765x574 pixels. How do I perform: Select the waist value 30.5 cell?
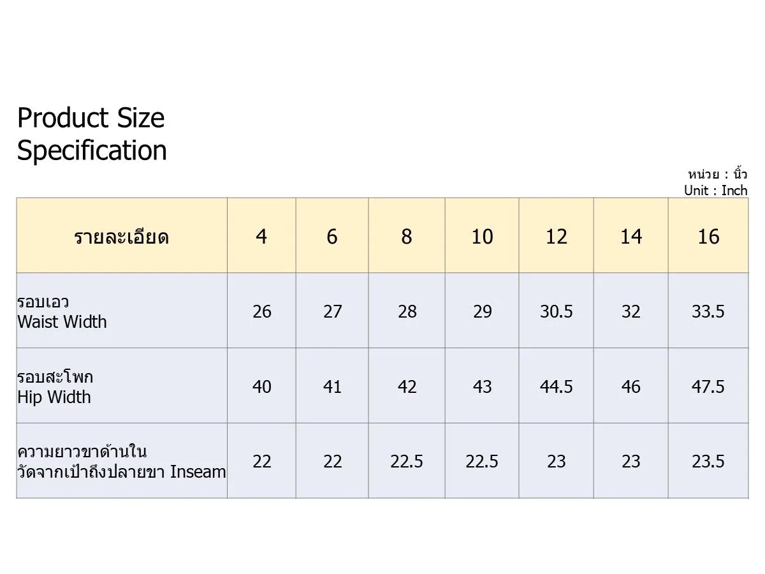(x=557, y=311)
